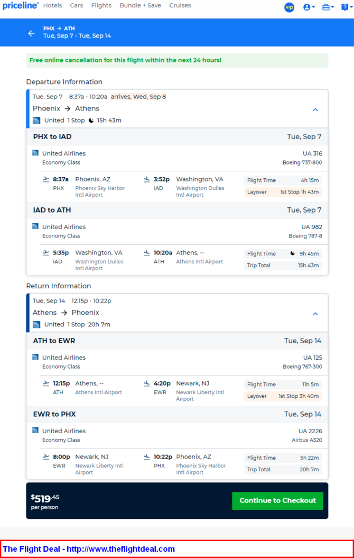Click the Return Information heading
The height and width of the screenshot is (558, 354).
(59, 286)
